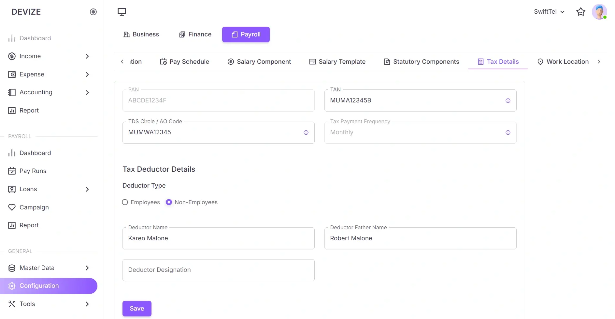This screenshot has height=319, width=615.
Task: Select the Work Location pin icon
Action: click(540, 61)
